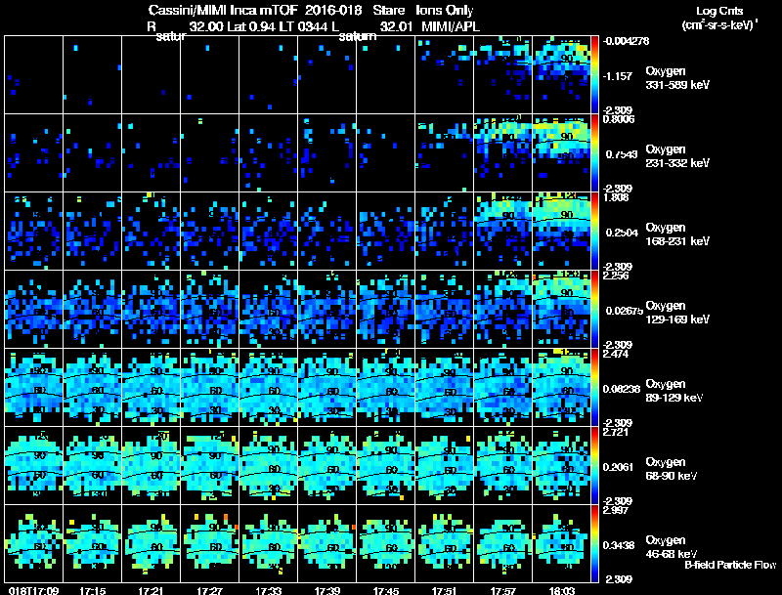Viewport: 782px width, 595px height.
Task: Select the 129-169 keV panel at 17:45
Action: pyautogui.click(x=385, y=309)
